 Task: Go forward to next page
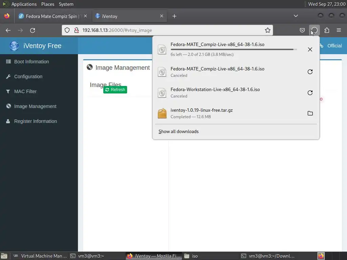[20, 30]
